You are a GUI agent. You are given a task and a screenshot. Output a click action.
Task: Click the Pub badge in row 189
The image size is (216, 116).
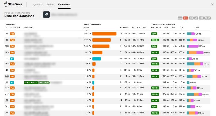click(12, 53)
